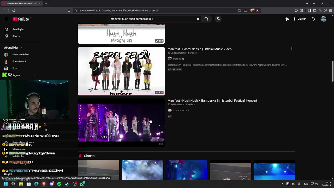Screen dimensions: 334x188
Task: Open the Brave Rewards triangle icon
Action: point(257,10)
